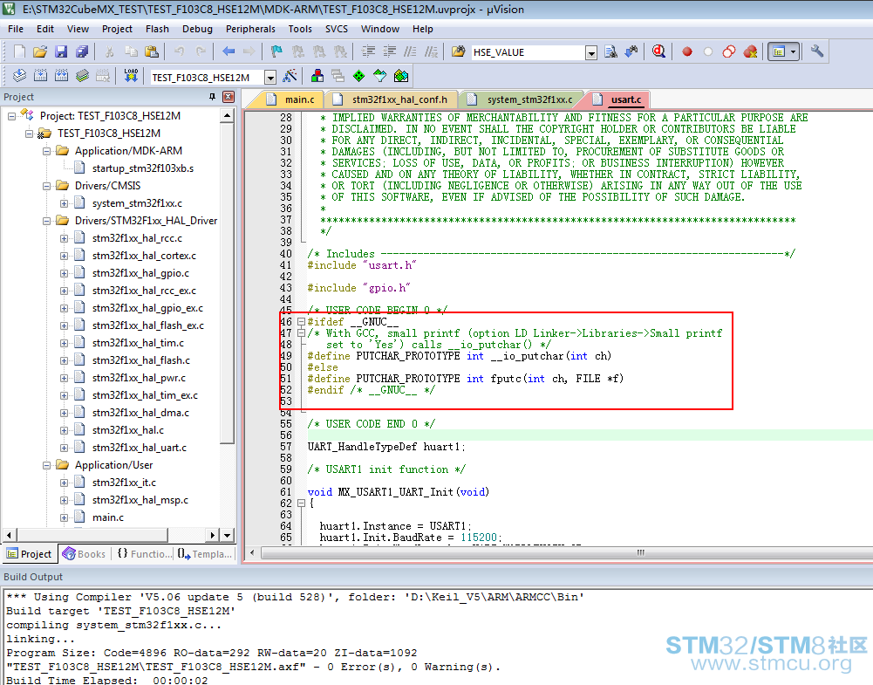Paste from clipboard with the Paste icon
The image size is (873, 685).
[x=152, y=51]
